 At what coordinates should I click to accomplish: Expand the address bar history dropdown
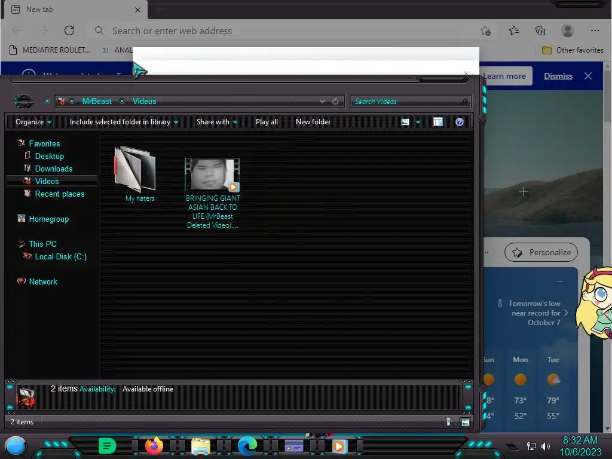click(322, 102)
